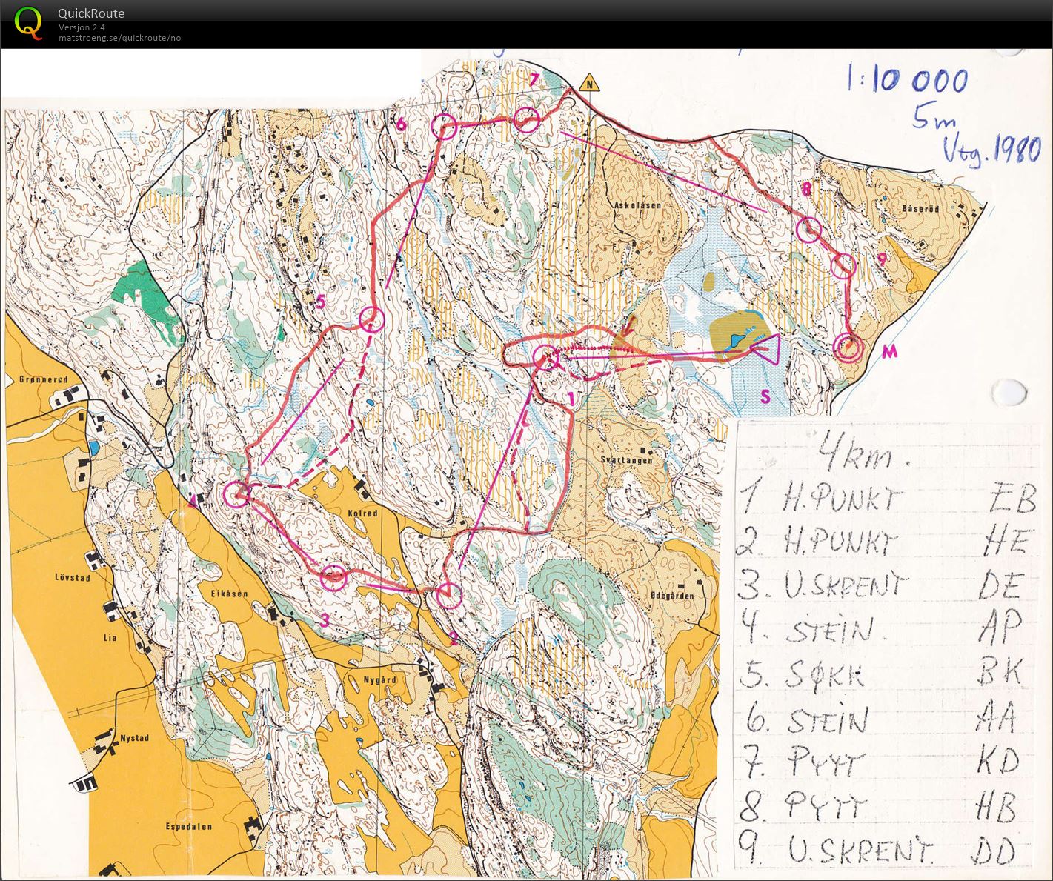Select control circle 1 on the map
The image size is (1053, 881).
[x=546, y=359]
